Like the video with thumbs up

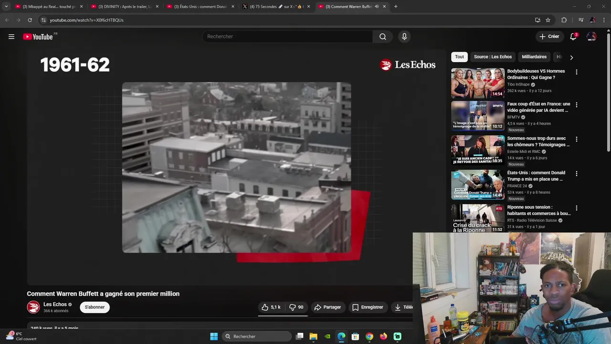click(x=271, y=307)
